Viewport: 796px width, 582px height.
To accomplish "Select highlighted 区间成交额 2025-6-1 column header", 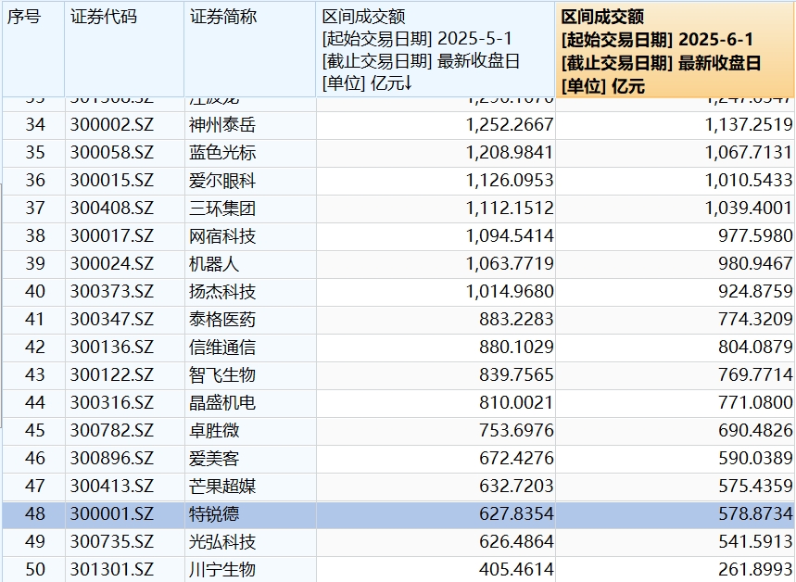I will [676, 49].
